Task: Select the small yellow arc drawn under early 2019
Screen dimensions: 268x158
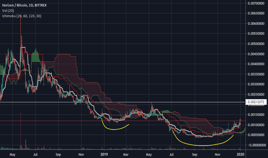Action: tap(114, 129)
